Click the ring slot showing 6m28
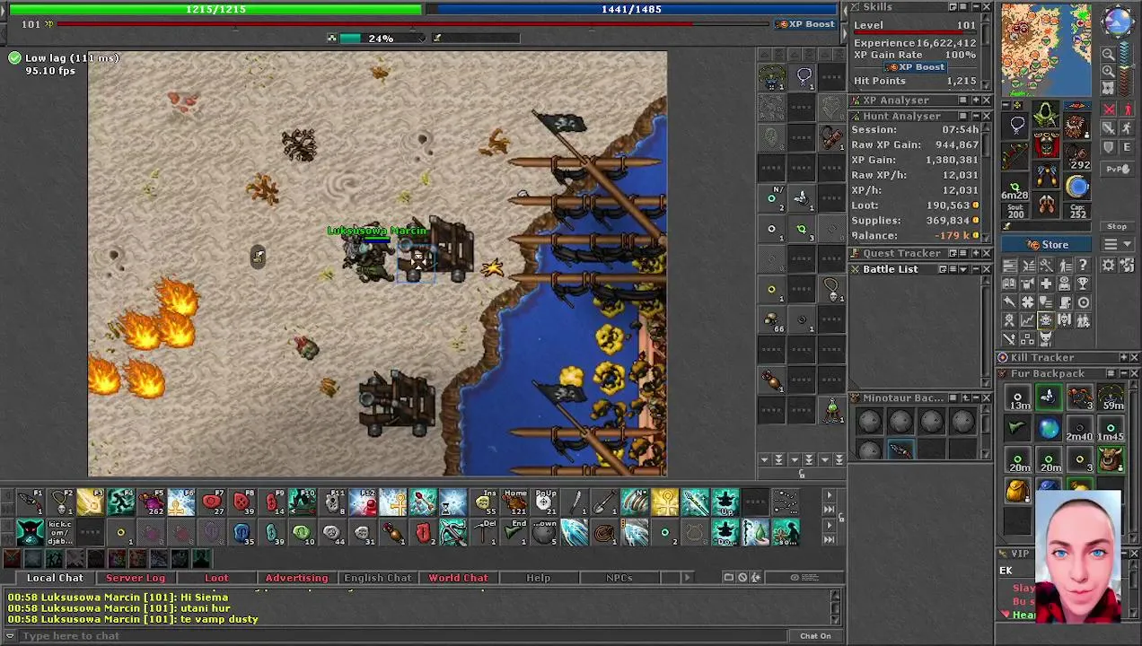This screenshot has width=1142, height=646. pos(1016,188)
